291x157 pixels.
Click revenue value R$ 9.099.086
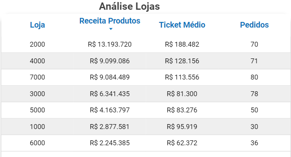pyautogui.click(x=110, y=61)
